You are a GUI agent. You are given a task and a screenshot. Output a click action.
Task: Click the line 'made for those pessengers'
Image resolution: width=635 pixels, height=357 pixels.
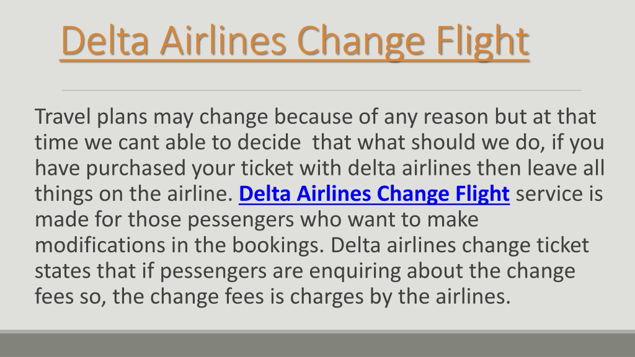coord(257,219)
